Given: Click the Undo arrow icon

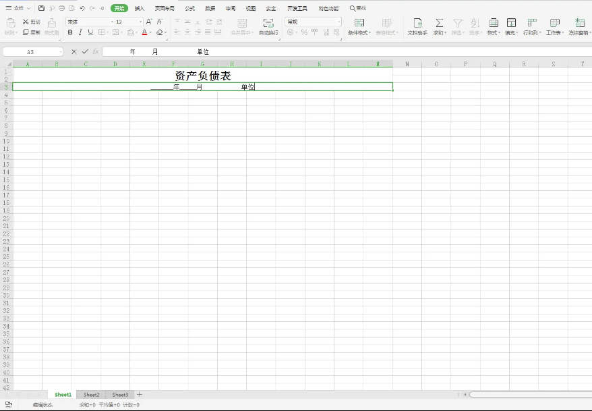Looking at the screenshot, I should [x=82, y=8].
